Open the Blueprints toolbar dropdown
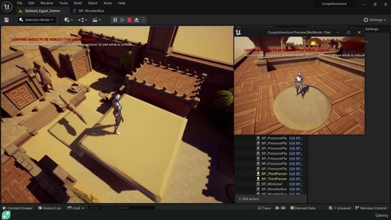The height and width of the screenshot is (220, 391). click(x=82, y=20)
